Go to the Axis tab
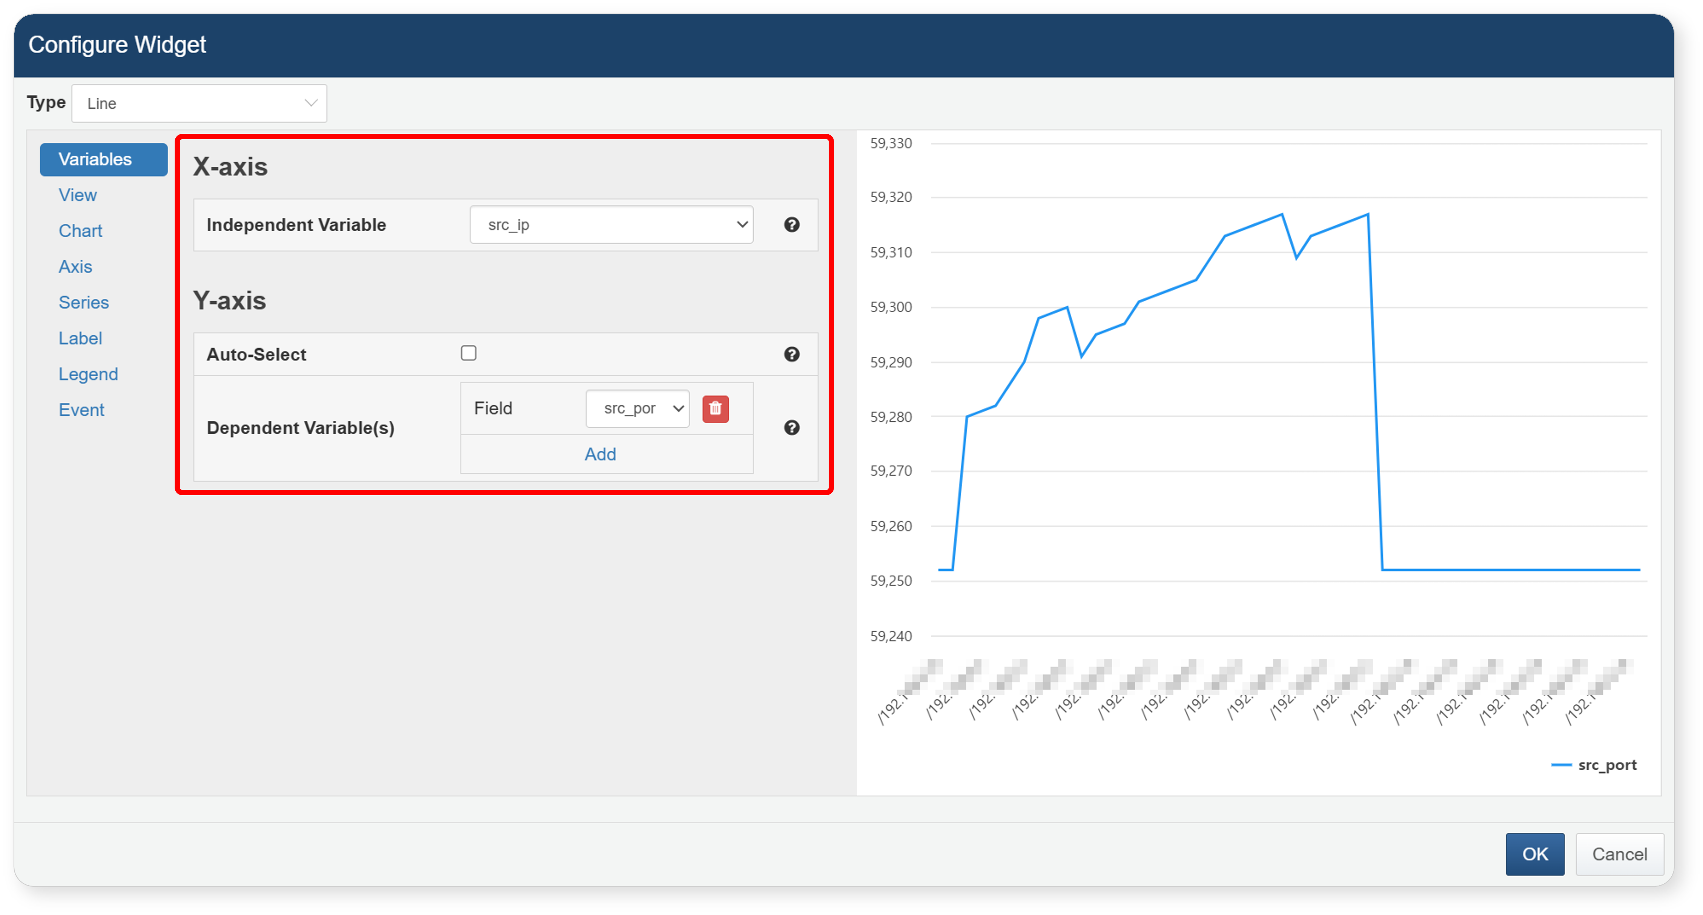Screen dimensions: 1703x915 click(75, 266)
